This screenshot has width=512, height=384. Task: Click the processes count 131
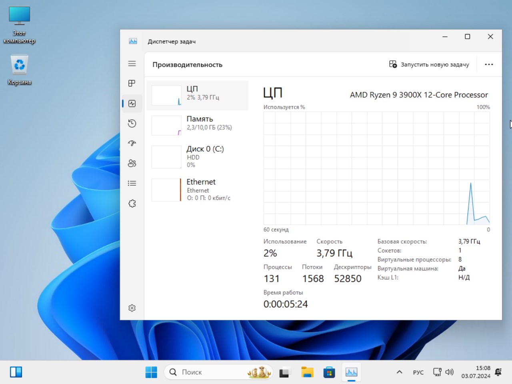(x=272, y=278)
